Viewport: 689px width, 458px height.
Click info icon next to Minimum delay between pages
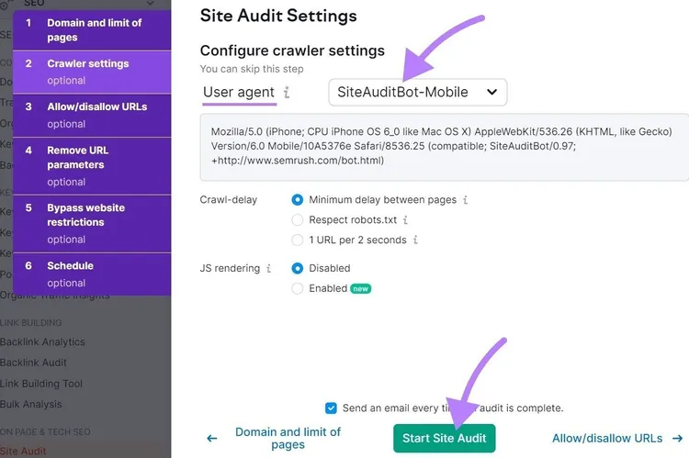(x=466, y=200)
